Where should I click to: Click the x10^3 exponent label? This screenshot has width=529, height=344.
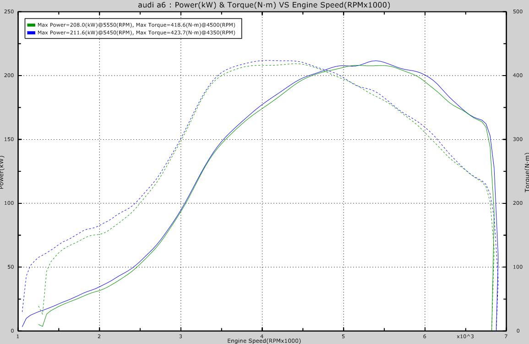(465, 336)
